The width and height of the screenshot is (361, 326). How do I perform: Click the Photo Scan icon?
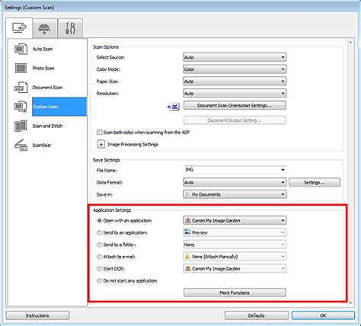point(21,69)
